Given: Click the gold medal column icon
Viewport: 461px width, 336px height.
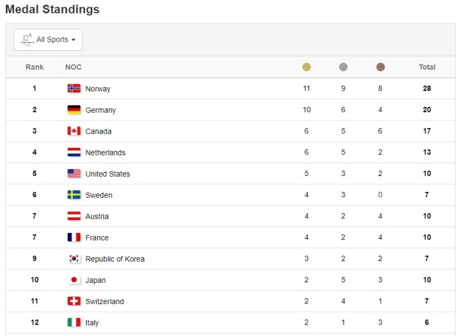Looking at the screenshot, I should tap(307, 67).
